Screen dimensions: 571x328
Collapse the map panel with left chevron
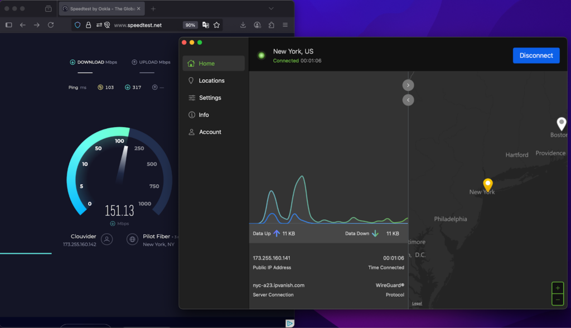(408, 100)
